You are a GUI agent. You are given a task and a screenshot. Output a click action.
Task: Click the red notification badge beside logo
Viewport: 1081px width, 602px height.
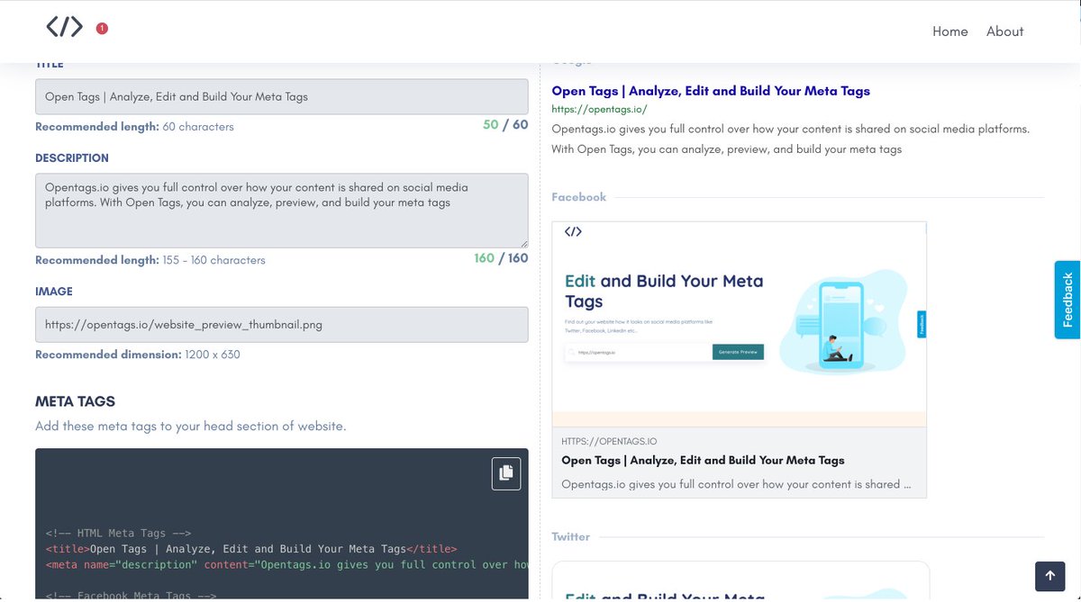point(102,29)
